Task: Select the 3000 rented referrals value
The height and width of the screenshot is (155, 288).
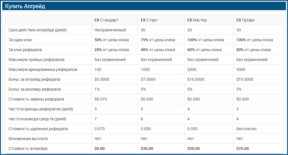Action: click(241, 69)
